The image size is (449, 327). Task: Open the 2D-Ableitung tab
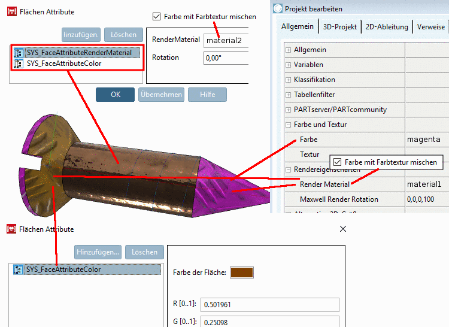387,27
